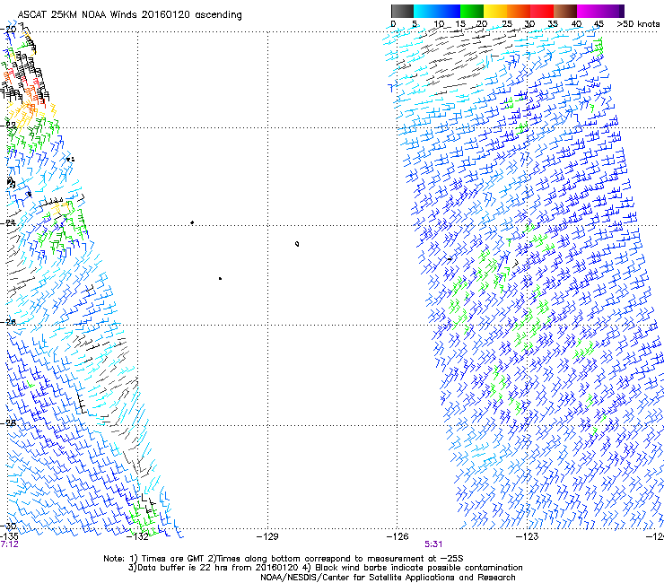Image resolution: width=664 pixels, height=583 pixels.
Task: Click the NOAA/NESDIS Center for Satellite Applications credit
Action: tap(388, 578)
